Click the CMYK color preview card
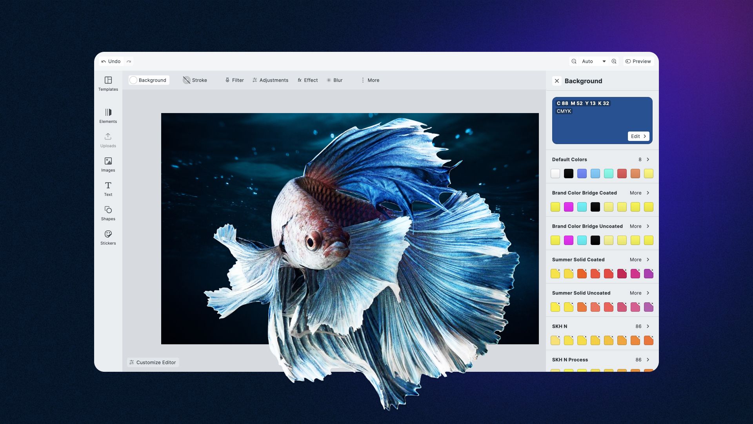The height and width of the screenshot is (424, 753). click(x=602, y=121)
